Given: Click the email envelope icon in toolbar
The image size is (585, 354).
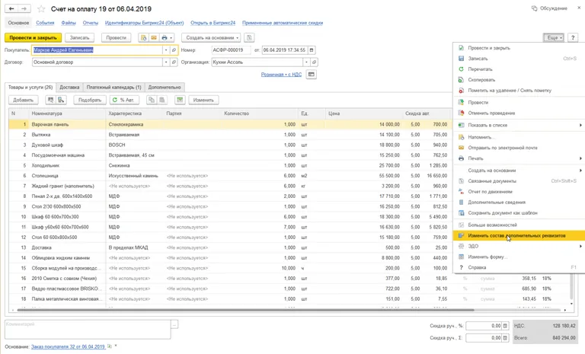Looking at the screenshot, I should (x=155, y=37).
